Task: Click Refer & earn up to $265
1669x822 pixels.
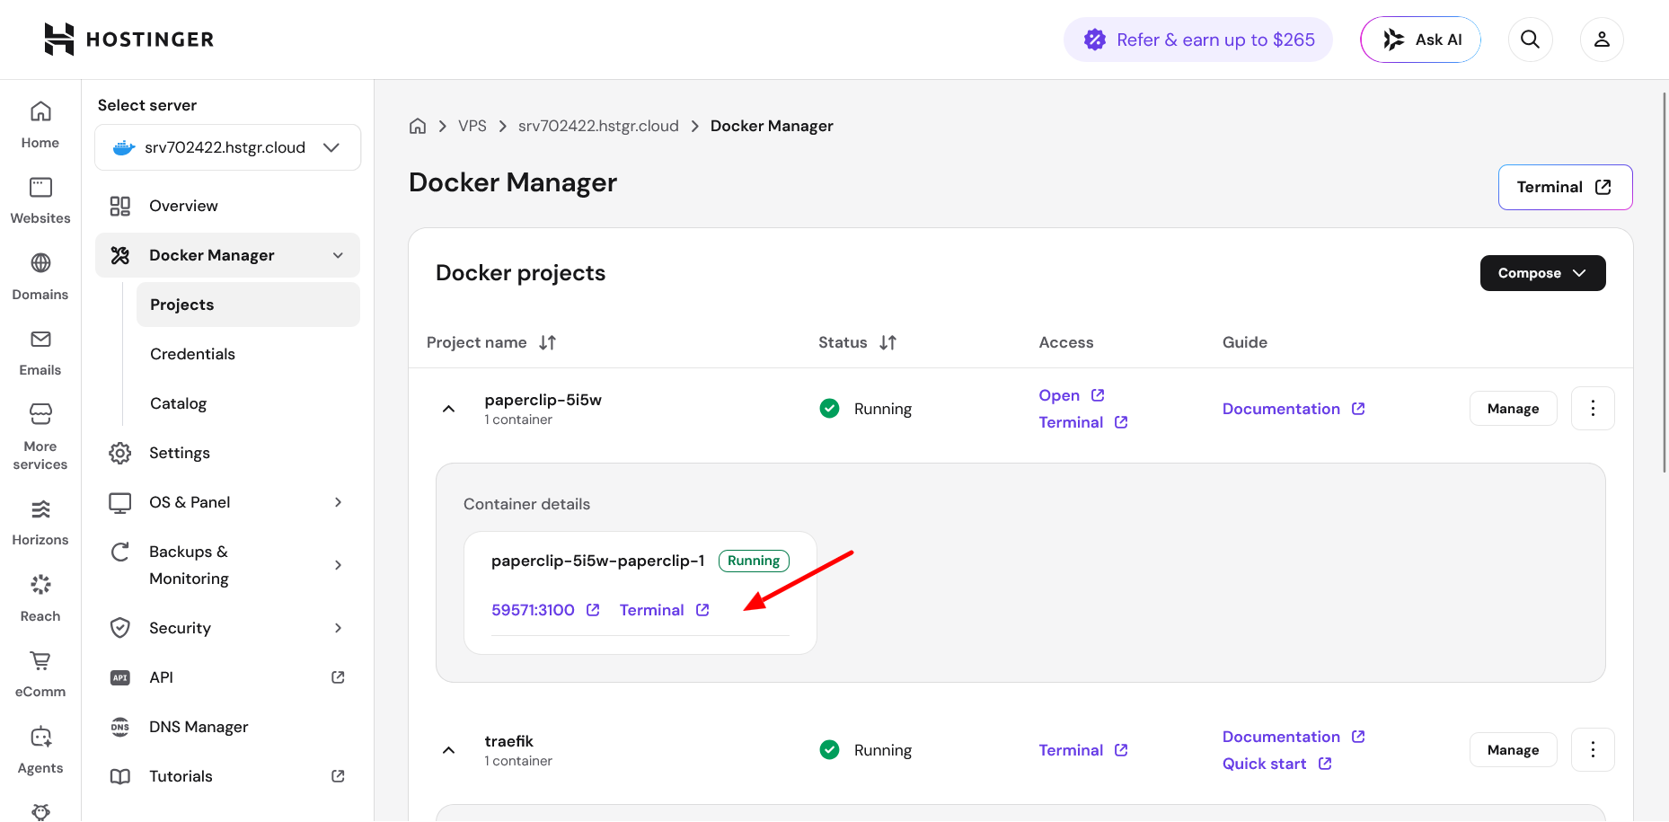Action: [x=1198, y=40]
